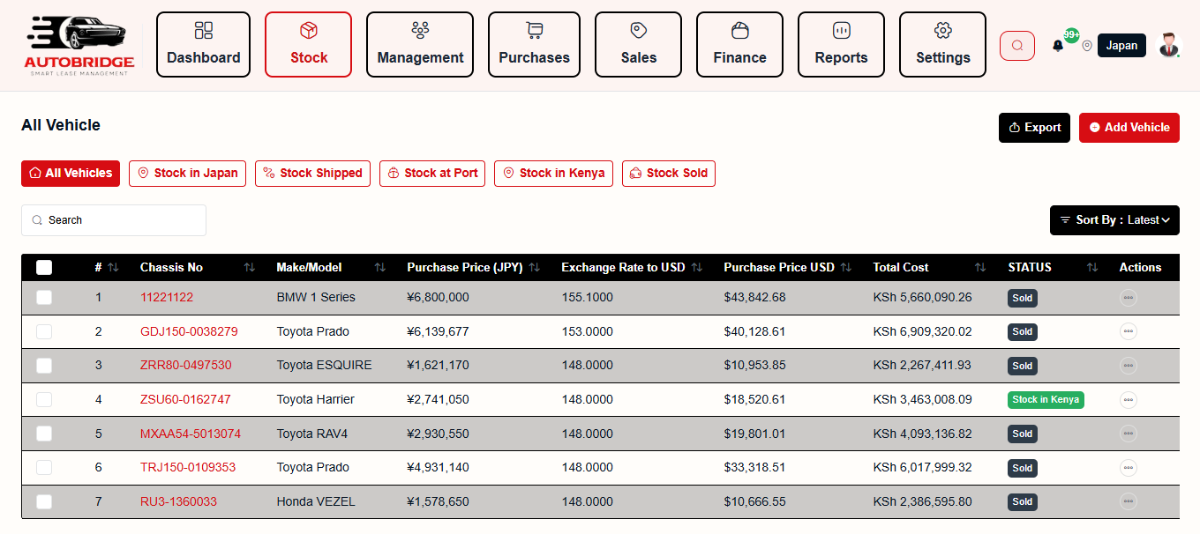This screenshot has width=1200, height=534.
Task: Filter by Stock Shipped
Action: tap(312, 174)
